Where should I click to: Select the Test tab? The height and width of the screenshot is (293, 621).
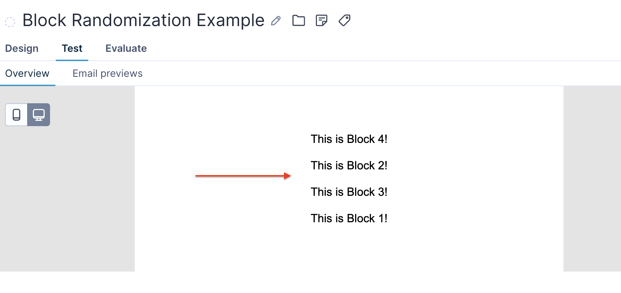pos(72,48)
